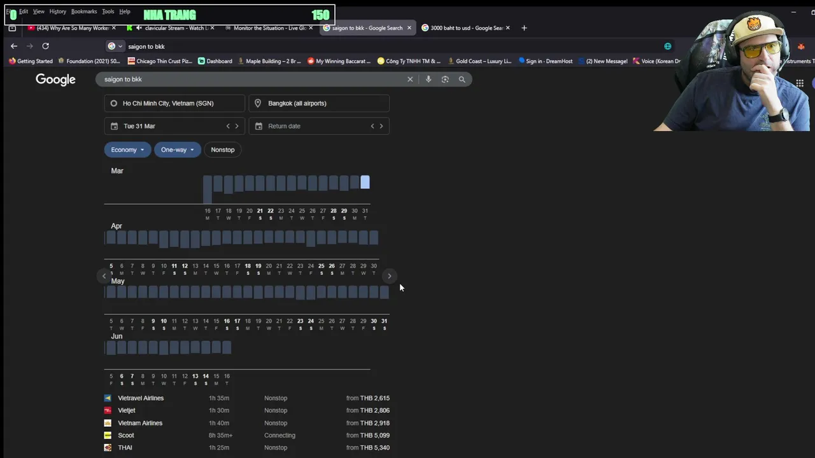The image size is (815, 458).
Task: Go back to the previous page
Action: point(14,46)
